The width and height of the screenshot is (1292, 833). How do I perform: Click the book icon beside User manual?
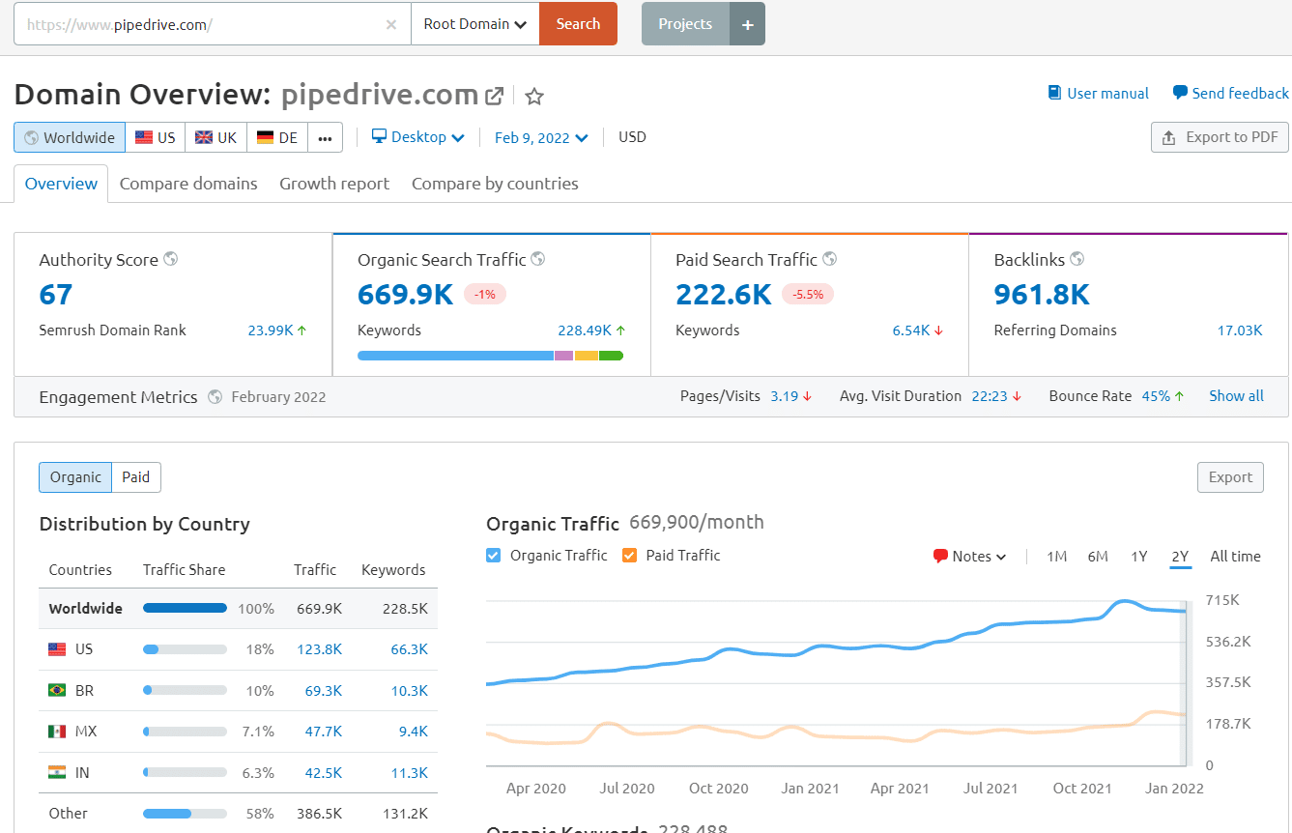coord(1054,93)
